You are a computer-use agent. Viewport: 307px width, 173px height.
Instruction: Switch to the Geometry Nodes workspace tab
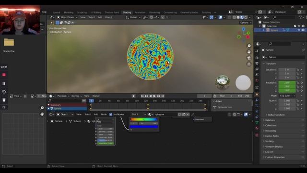(189, 12)
